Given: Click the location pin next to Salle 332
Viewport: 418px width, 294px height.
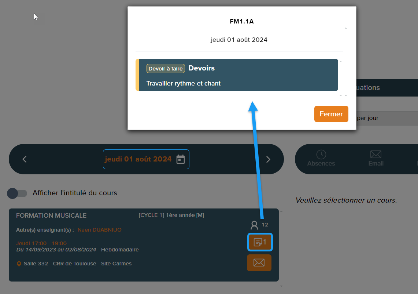Looking at the screenshot, I should (19, 264).
